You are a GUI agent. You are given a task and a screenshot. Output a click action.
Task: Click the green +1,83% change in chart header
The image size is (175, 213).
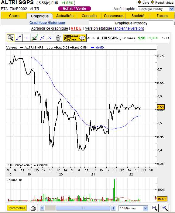(x=153, y=38)
